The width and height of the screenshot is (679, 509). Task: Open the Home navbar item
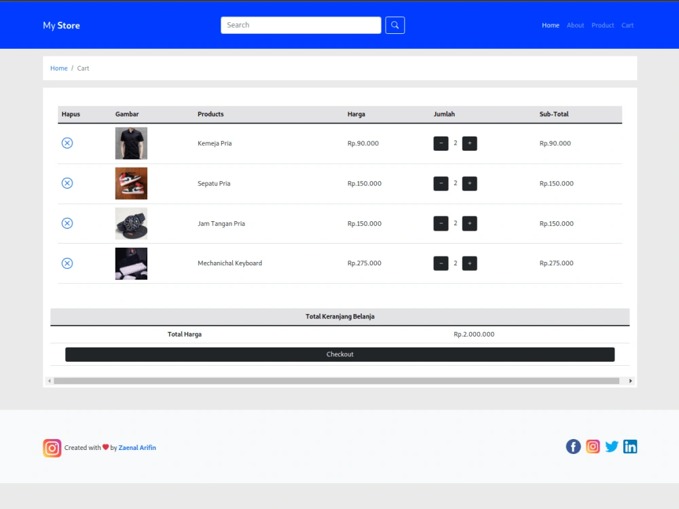[551, 25]
